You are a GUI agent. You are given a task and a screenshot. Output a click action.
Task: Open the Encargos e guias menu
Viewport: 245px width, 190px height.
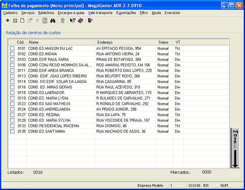71,13
